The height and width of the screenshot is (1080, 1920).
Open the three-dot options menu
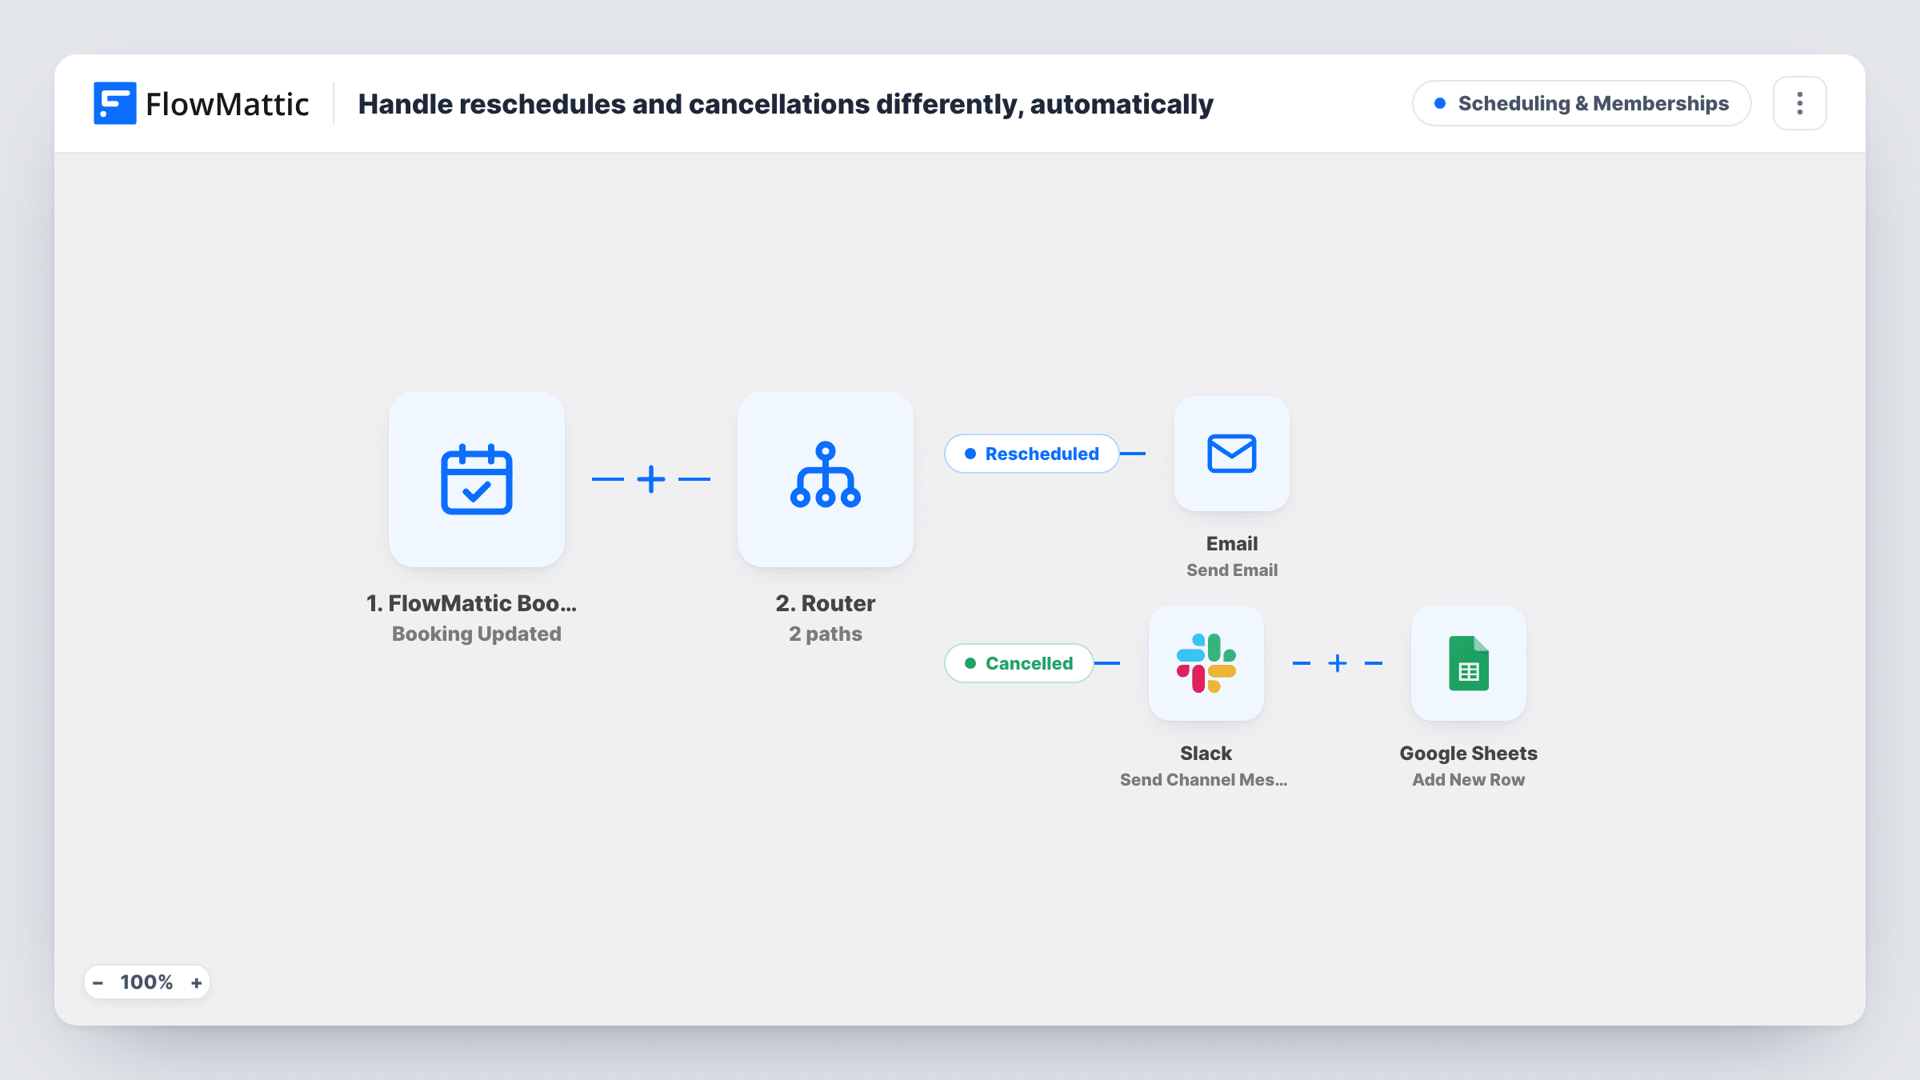click(1800, 103)
